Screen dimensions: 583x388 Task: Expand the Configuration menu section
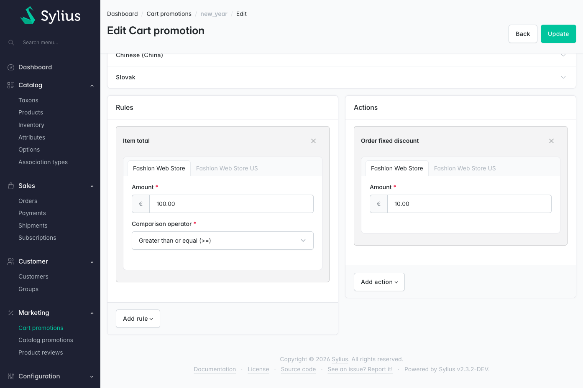point(92,377)
